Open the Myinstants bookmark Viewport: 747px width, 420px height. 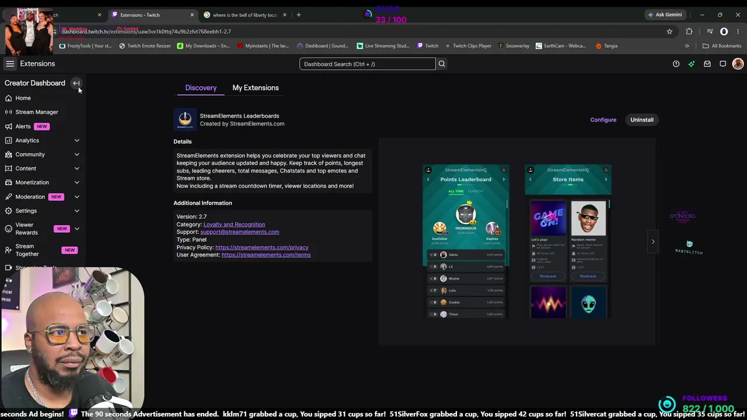263,45
